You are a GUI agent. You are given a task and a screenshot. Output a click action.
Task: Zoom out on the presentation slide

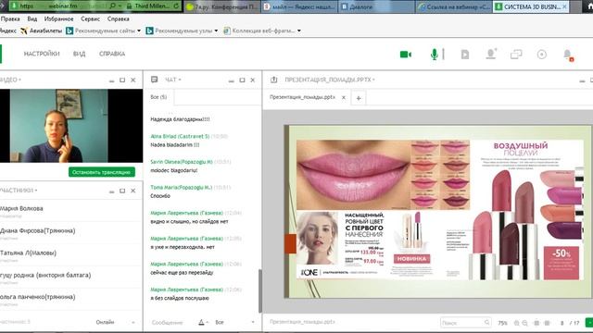[x=525, y=323]
